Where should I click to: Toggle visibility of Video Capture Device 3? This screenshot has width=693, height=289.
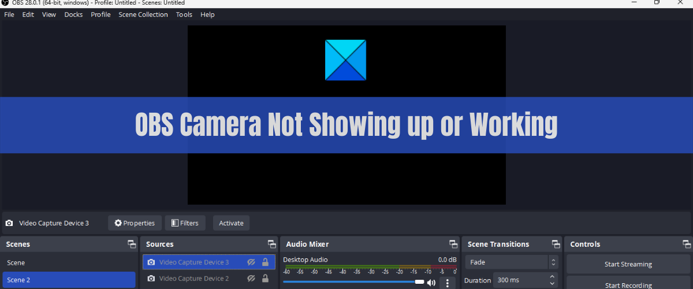[x=251, y=262]
